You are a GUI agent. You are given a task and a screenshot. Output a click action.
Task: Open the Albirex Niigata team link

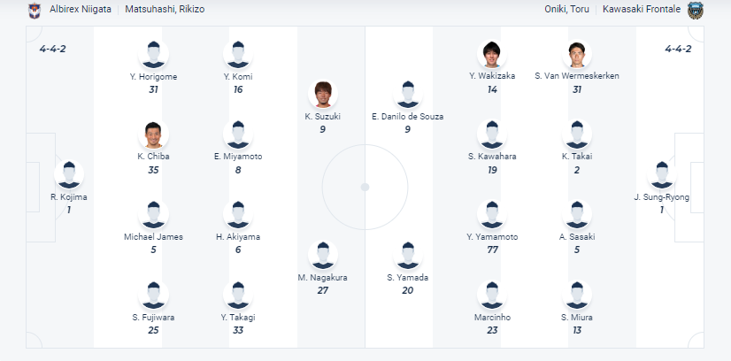point(81,8)
